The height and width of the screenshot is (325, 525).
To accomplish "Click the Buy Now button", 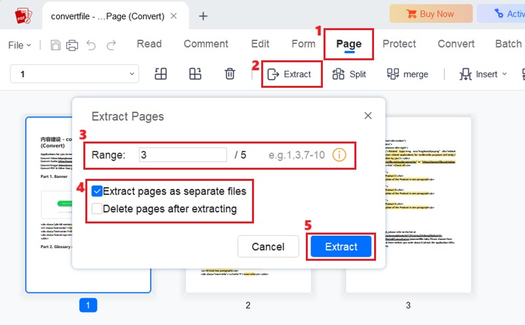I will [431, 14].
